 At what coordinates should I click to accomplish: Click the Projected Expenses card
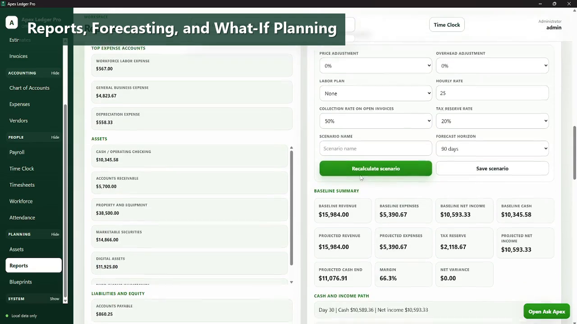403,243
